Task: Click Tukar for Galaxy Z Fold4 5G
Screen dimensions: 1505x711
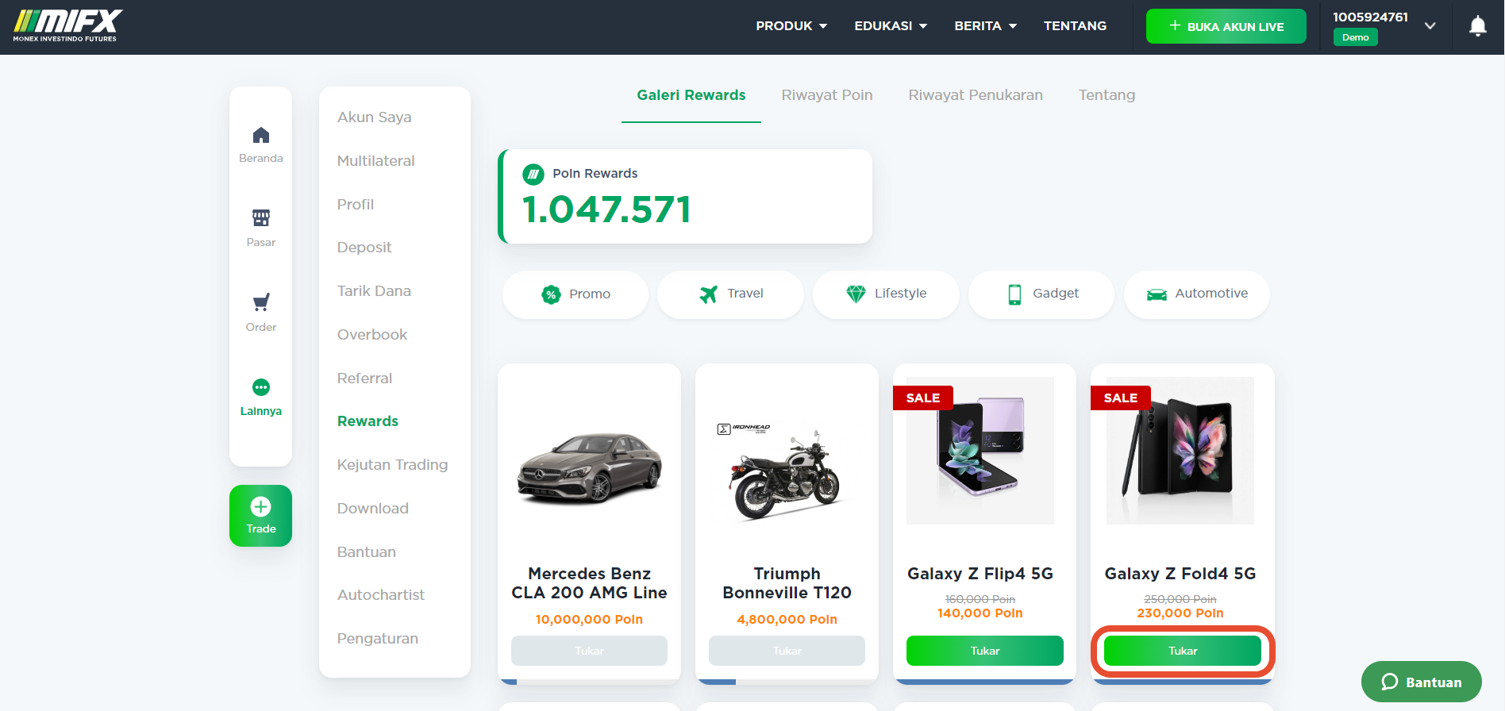Action: [1183, 651]
